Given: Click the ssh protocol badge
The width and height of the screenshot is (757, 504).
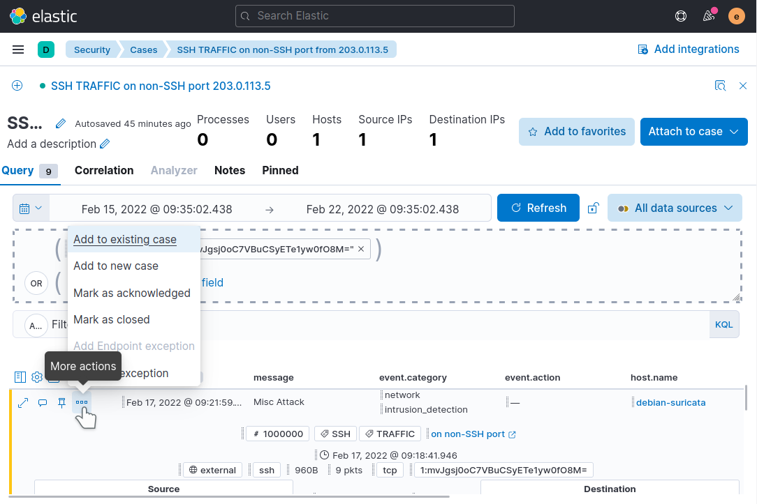Looking at the screenshot, I should click(267, 470).
